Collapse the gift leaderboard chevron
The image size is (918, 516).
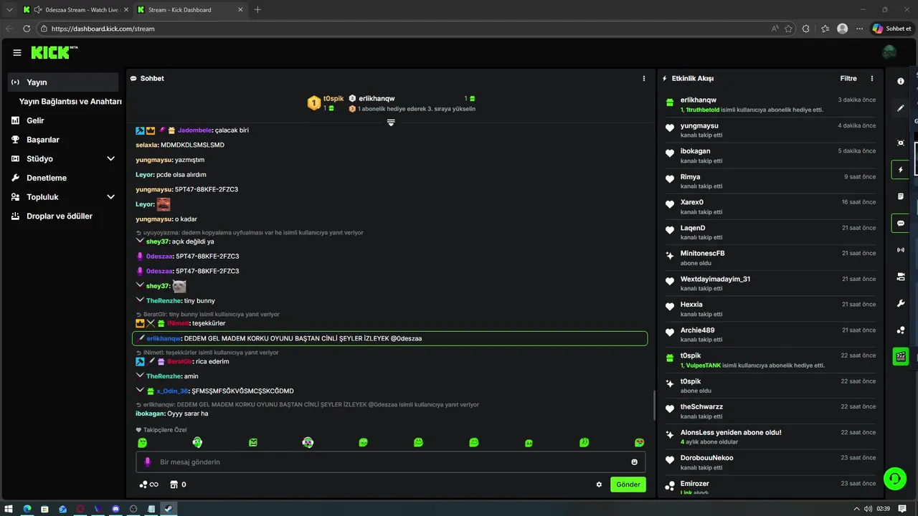(391, 123)
